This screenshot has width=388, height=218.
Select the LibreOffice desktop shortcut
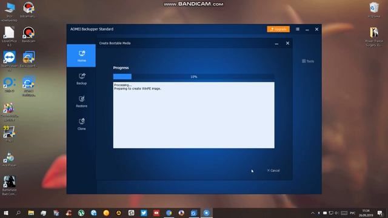tap(9, 36)
